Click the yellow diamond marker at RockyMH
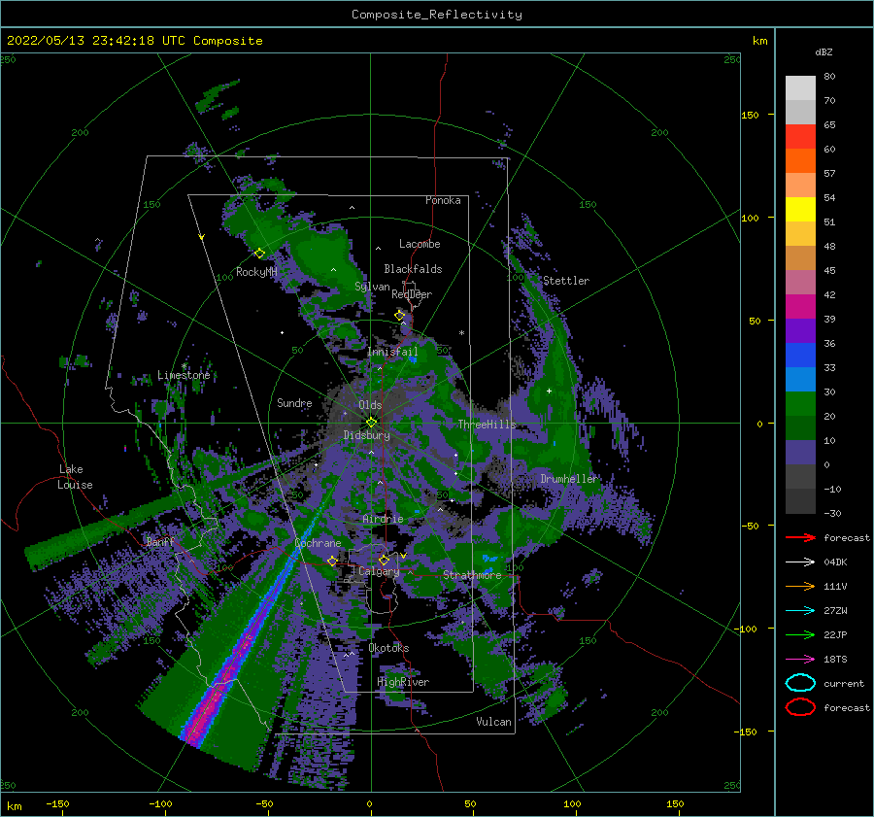 tap(259, 254)
